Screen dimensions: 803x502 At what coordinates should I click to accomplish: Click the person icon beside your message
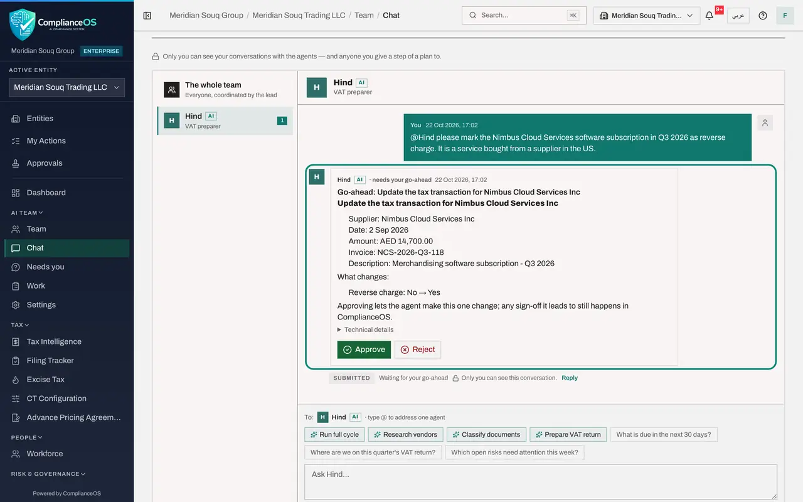point(765,123)
